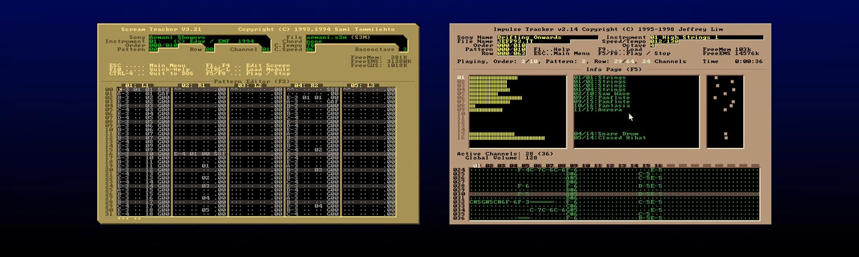Select channel header '01: L1'

coord(137,85)
